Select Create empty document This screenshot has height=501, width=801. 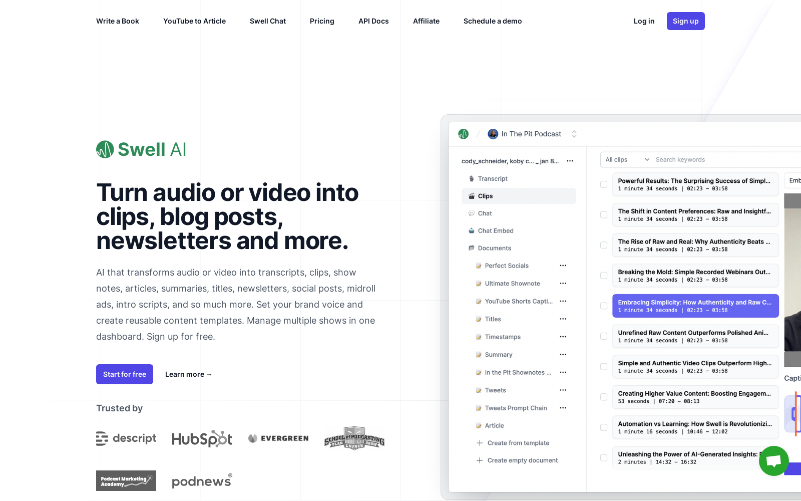point(523,460)
